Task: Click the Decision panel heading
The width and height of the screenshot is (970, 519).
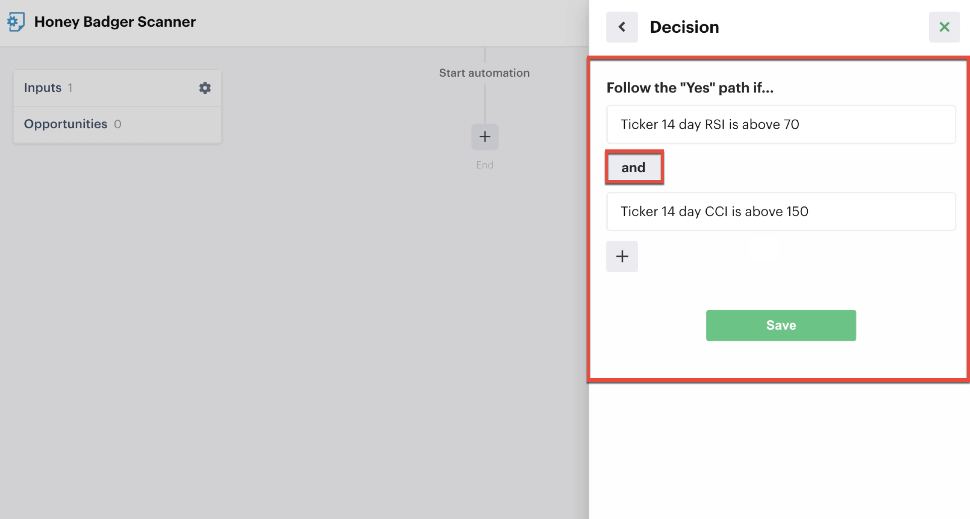Action: [684, 27]
